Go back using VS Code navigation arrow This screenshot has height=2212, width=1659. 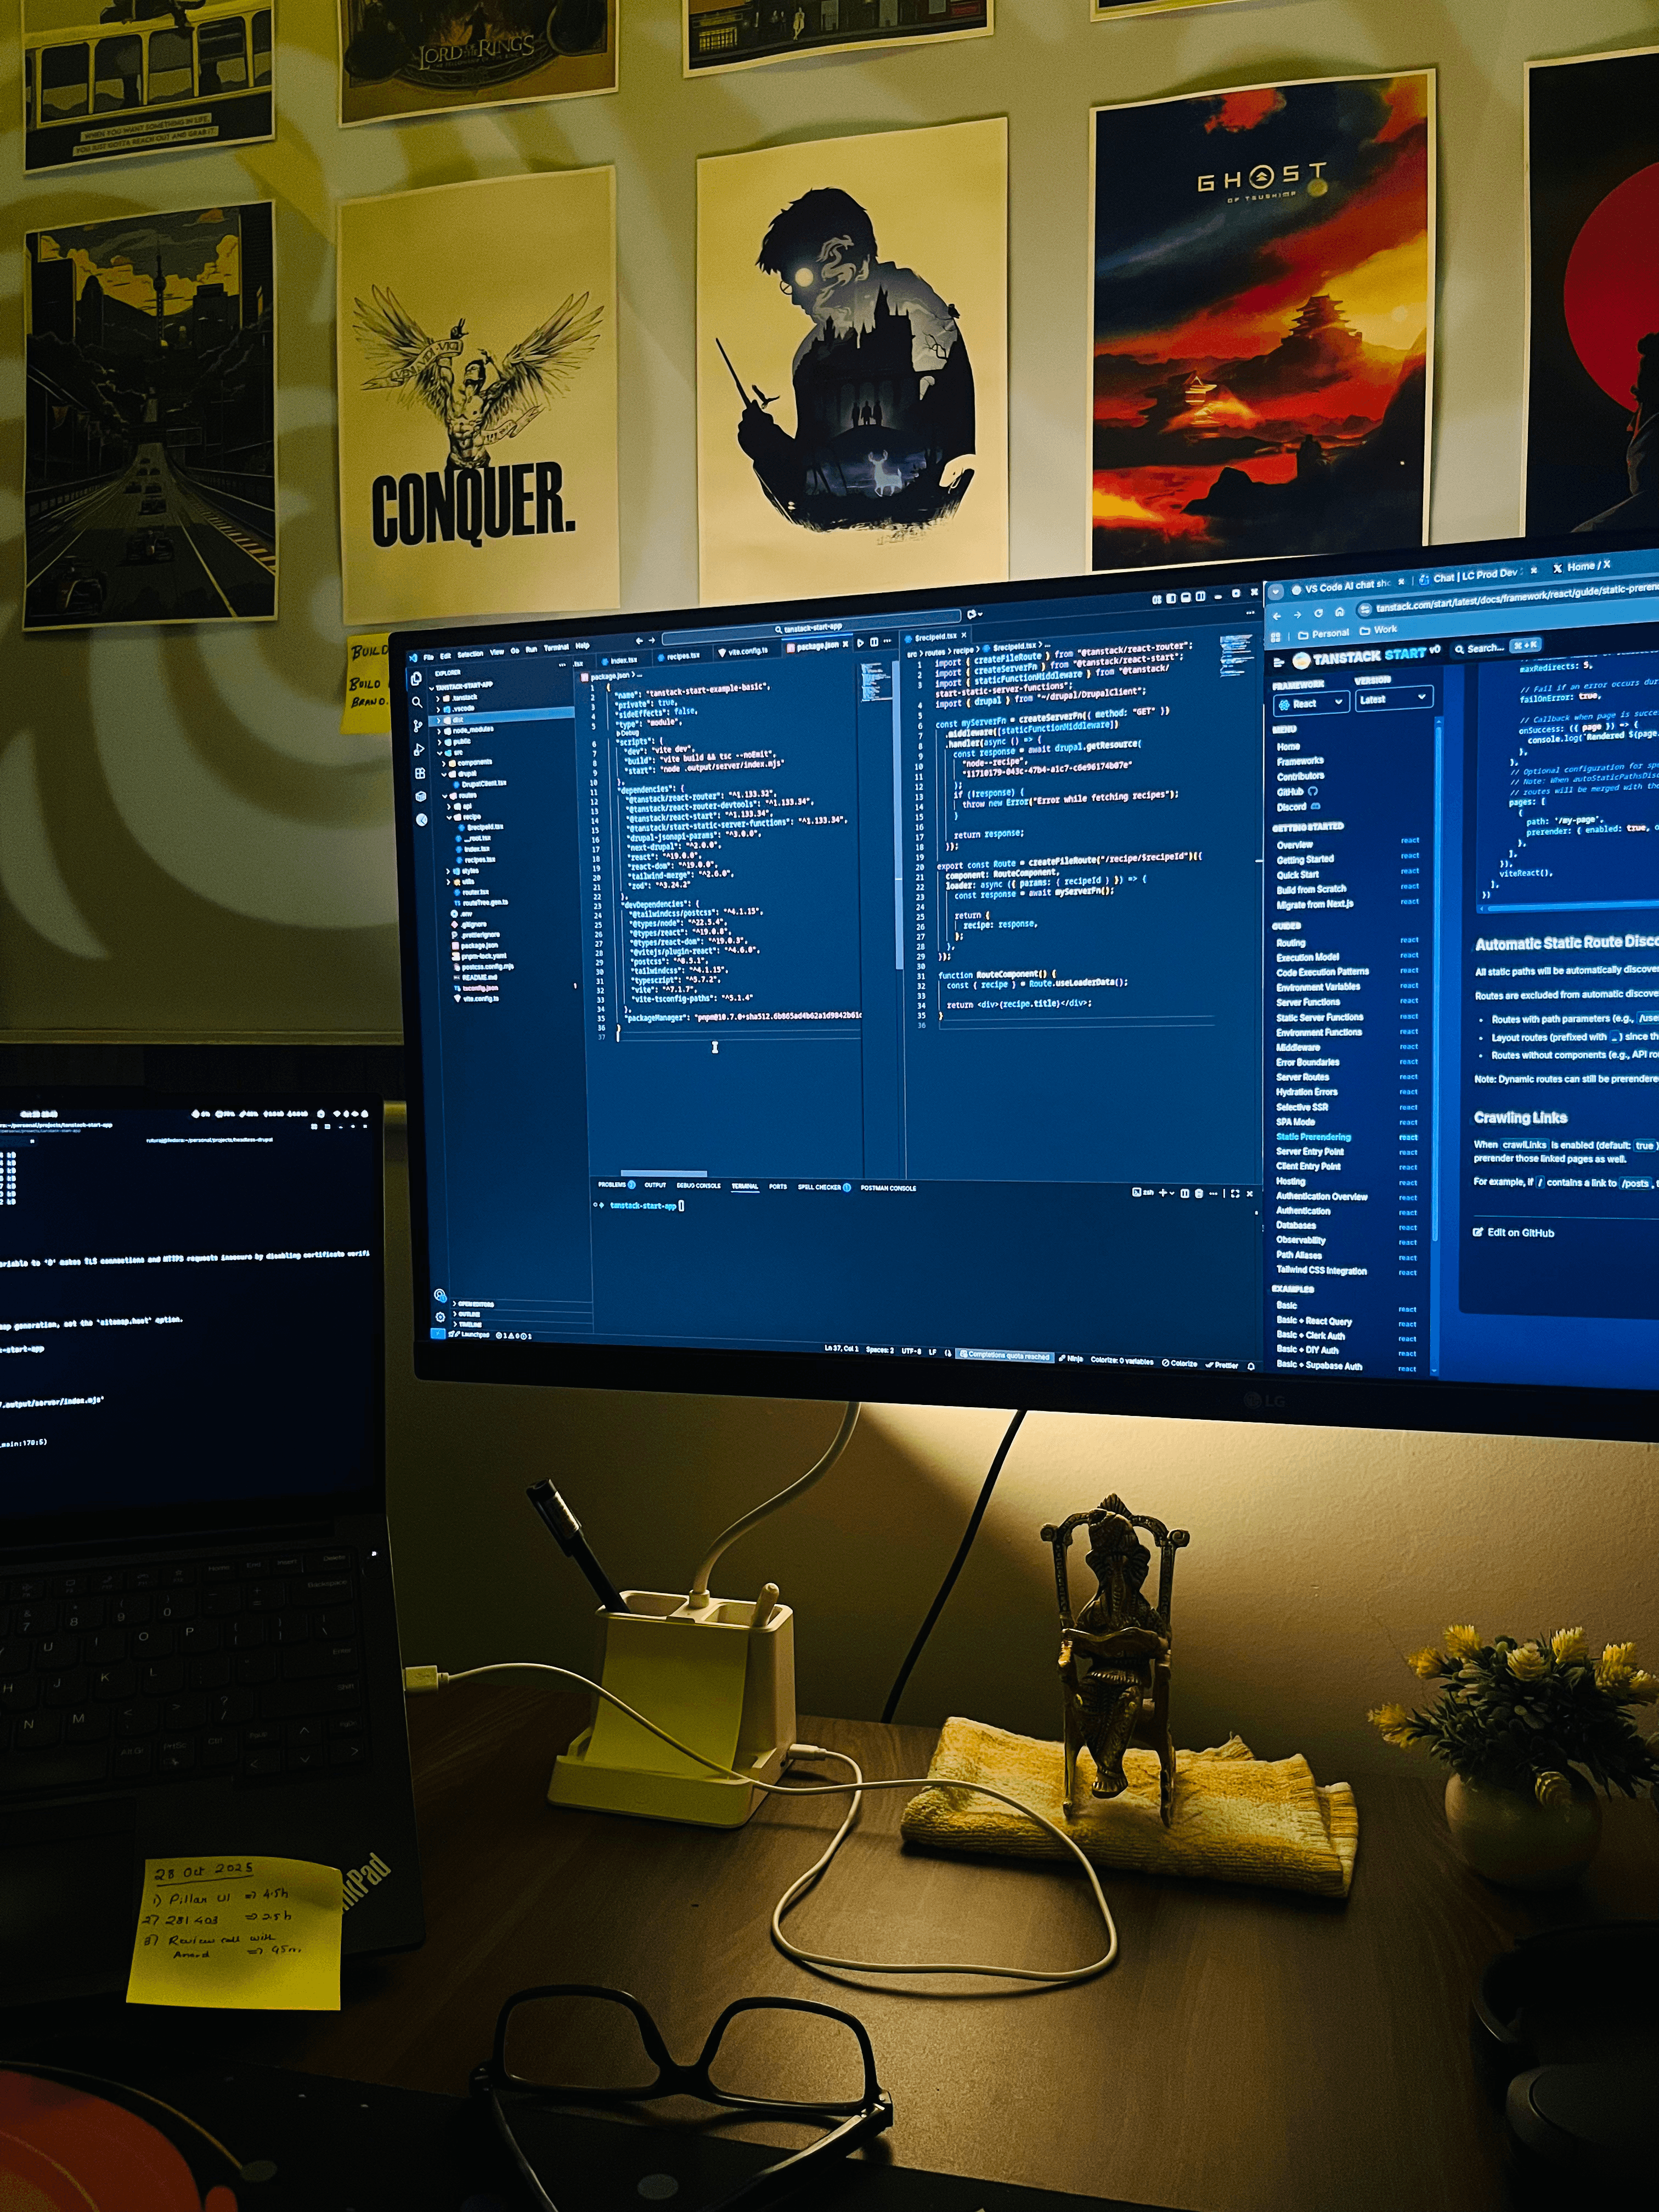[x=639, y=641]
